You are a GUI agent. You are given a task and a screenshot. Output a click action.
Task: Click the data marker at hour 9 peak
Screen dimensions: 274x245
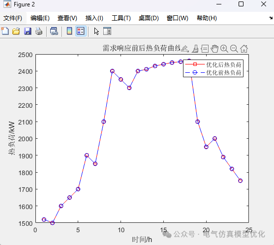pyautogui.click(x=112, y=71)
